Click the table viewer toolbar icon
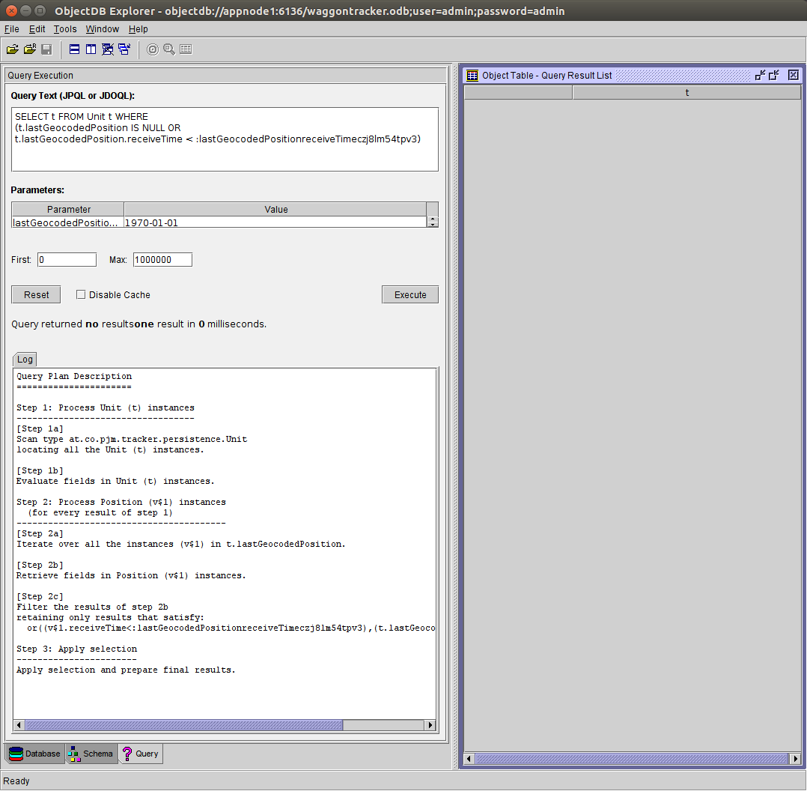Viewport: 807px width, 791px height. (186, 49)
